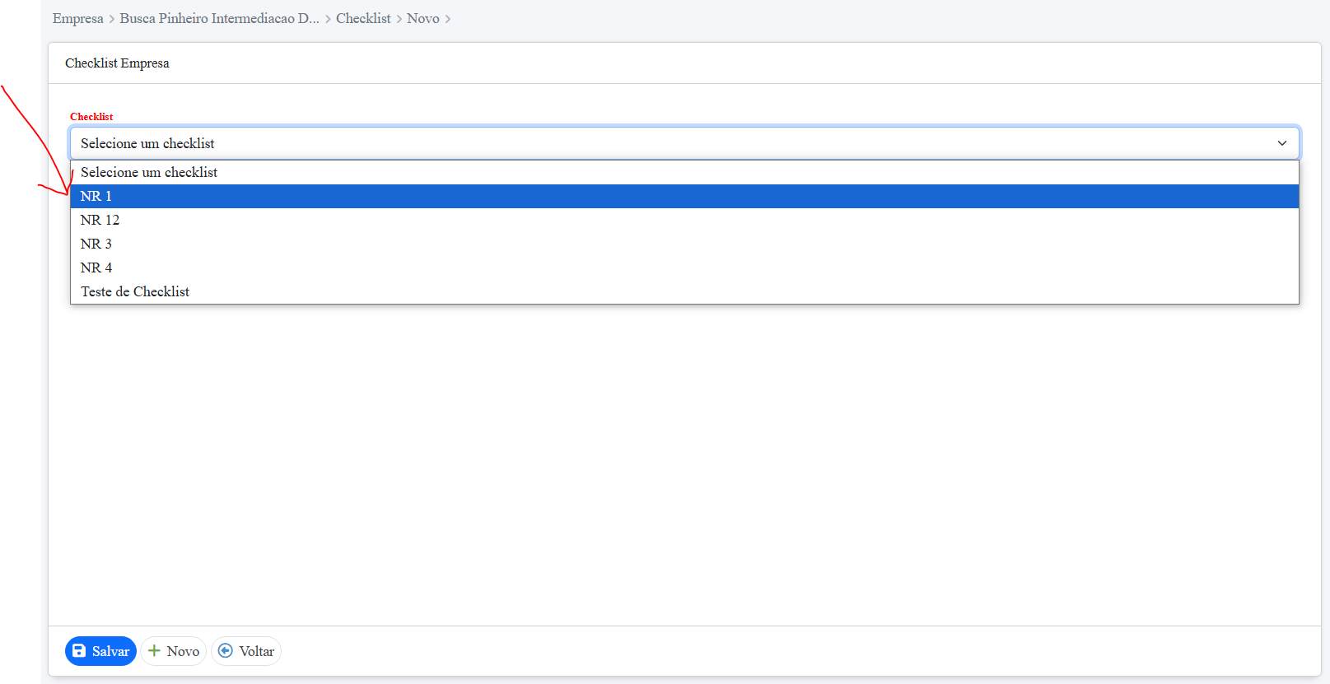Select the placeholder 'Selecione um checklist' list option
Screen dimensions: 1330x684
click(149, 172)
